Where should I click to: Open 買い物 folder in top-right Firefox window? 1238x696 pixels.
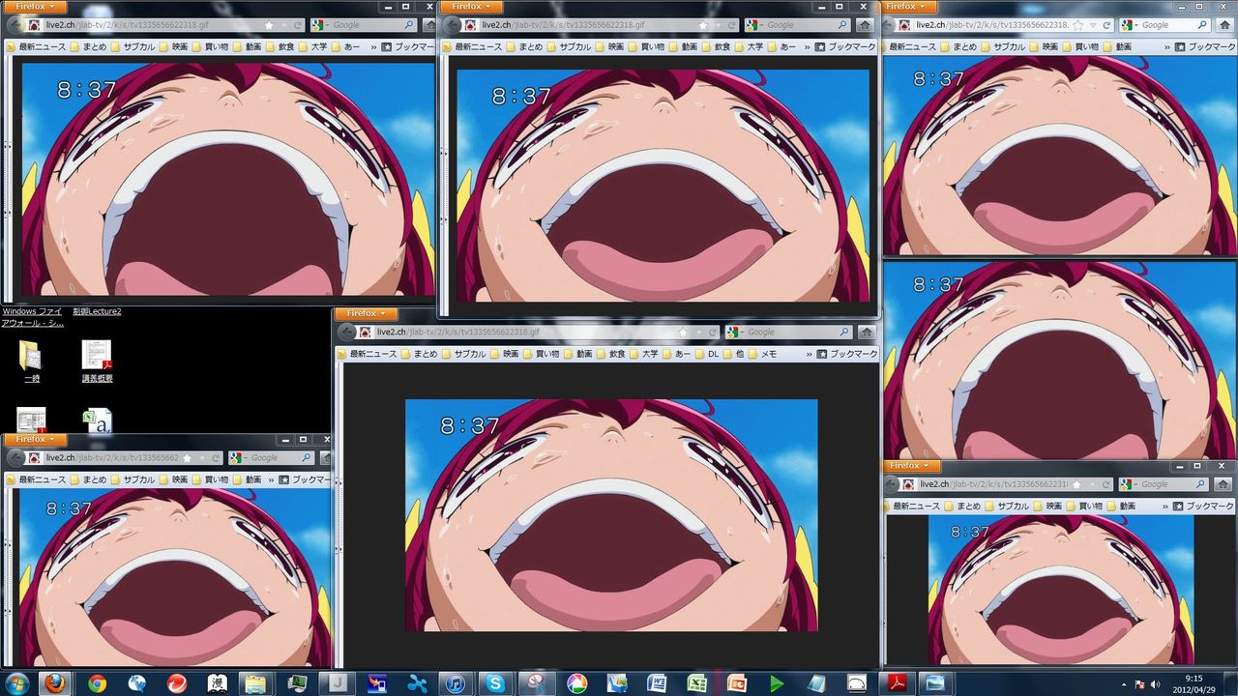[1078, 46]
